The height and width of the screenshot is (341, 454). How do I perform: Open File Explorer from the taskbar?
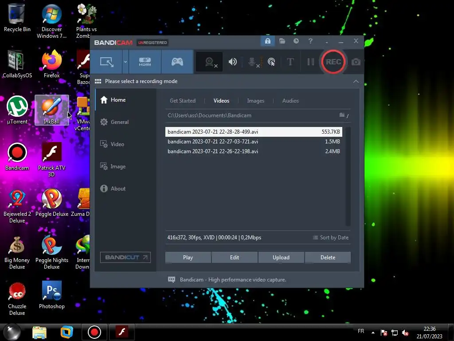pos(39,332)
